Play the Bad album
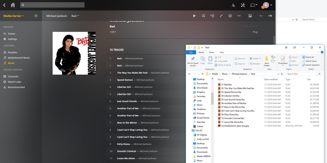 pos(194,16)
